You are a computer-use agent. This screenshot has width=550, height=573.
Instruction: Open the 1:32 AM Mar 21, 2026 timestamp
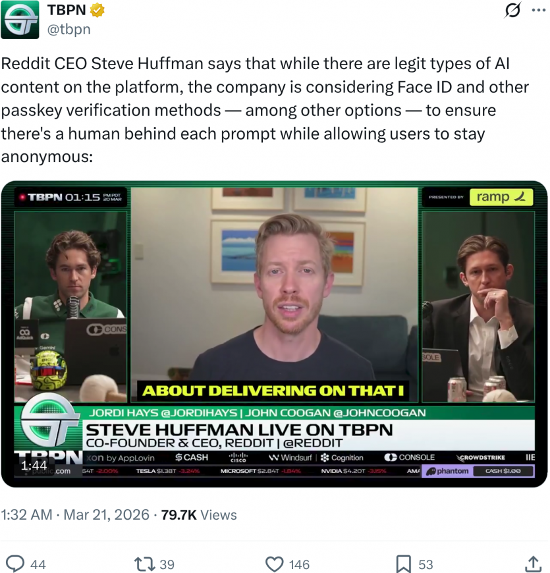[75, 514]
